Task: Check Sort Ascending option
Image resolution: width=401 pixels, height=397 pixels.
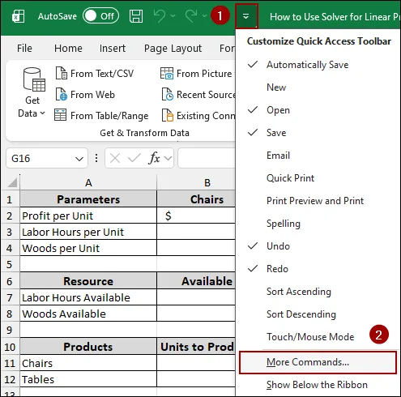Action: click(x=318, y=292)
